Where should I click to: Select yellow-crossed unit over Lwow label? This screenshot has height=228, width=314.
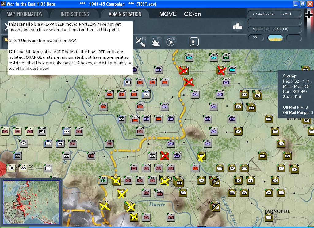click(x=165, y=181)
